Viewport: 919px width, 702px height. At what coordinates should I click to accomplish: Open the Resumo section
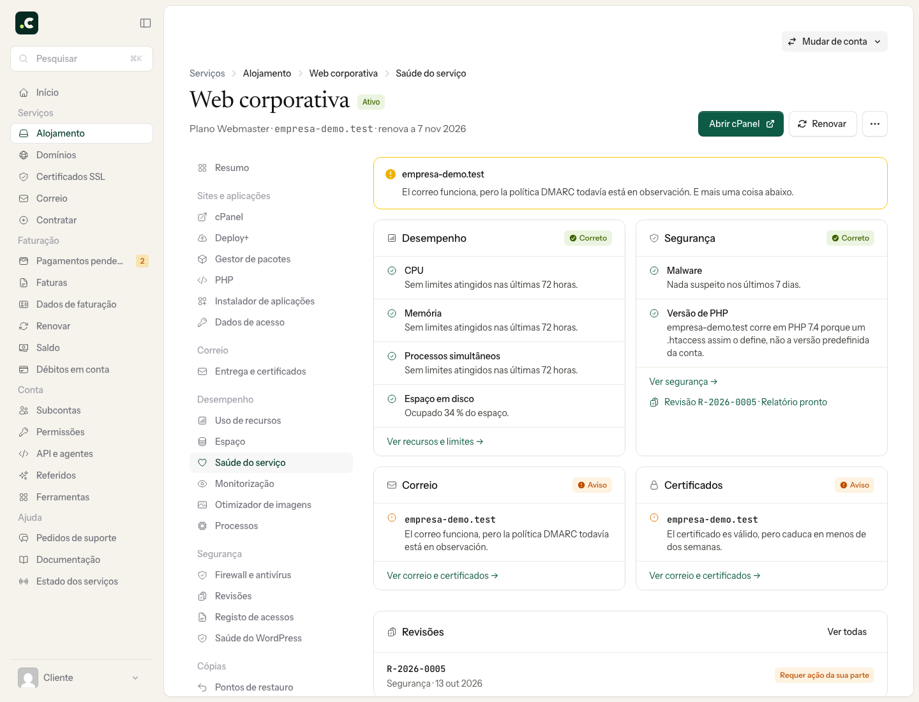coord(271,168)
